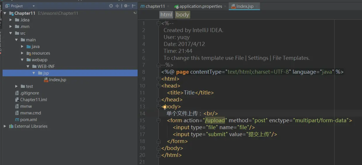
Task: Click the closing html tag line 20
Action: coord(171,155)
